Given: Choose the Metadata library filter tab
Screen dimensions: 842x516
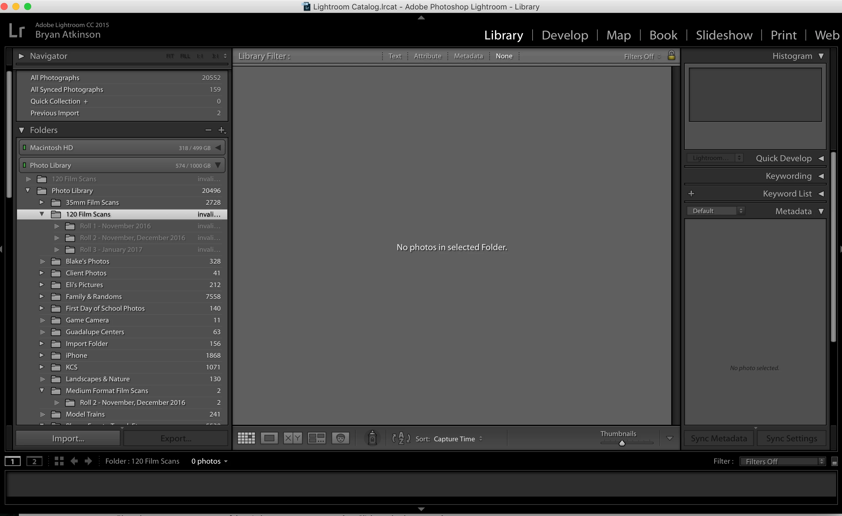Looking at the screenshot, I should pos(468,56).
